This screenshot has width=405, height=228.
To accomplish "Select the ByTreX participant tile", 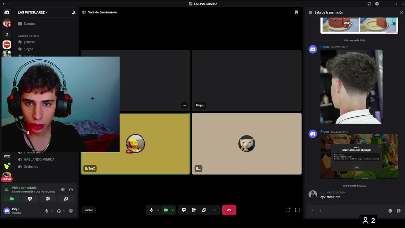I will [x=135, y=144].
